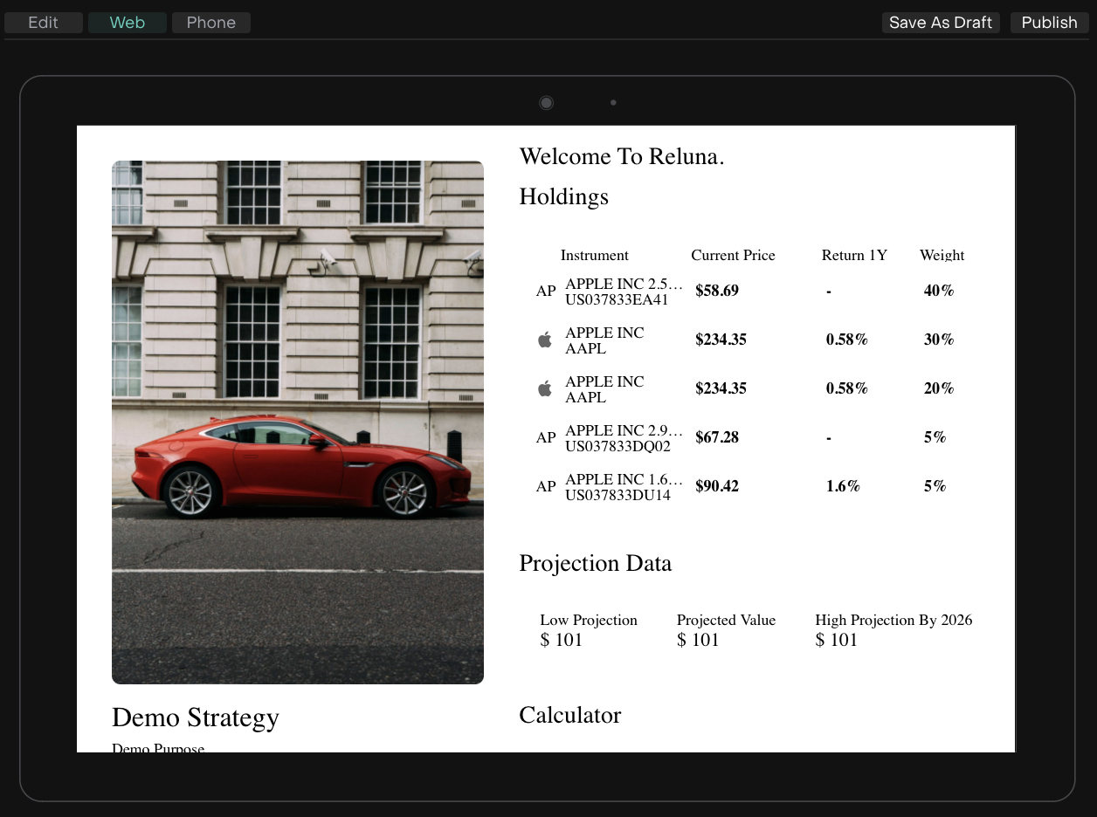Click the High Projection By 2026 label
Screen dimensions: 1097x817
pyautogui.click(x=893, y=621)
